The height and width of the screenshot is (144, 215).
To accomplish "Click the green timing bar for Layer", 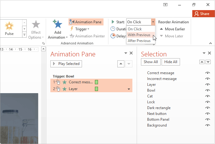I will point(96,89).
